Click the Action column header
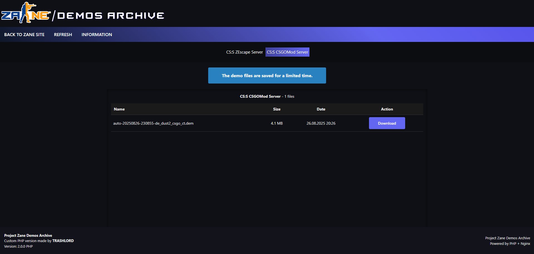 click(387, 109)
